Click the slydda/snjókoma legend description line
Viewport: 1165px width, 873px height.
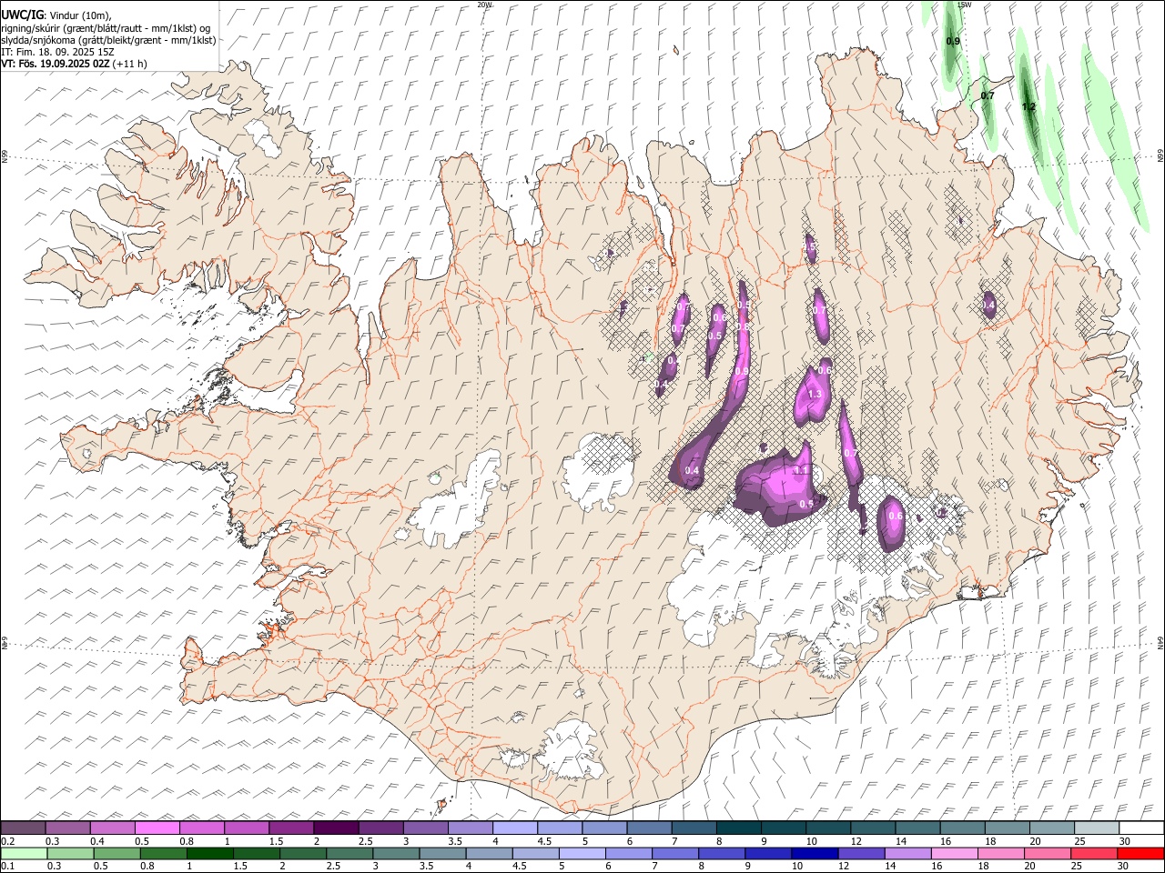click(108, 40)
